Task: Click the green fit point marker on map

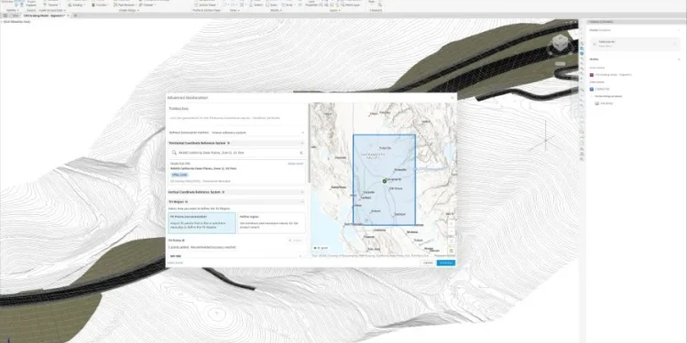Action: (384, 181)
